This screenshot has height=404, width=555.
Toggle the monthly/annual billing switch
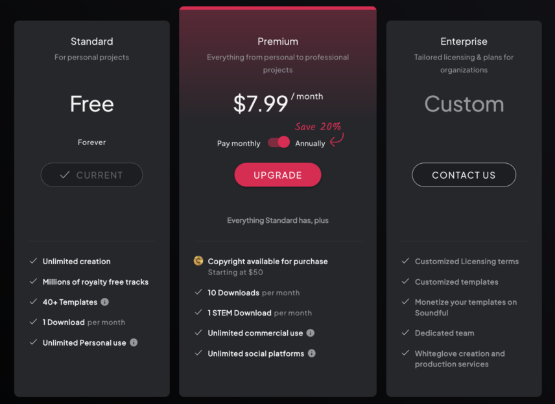[279, 142]
